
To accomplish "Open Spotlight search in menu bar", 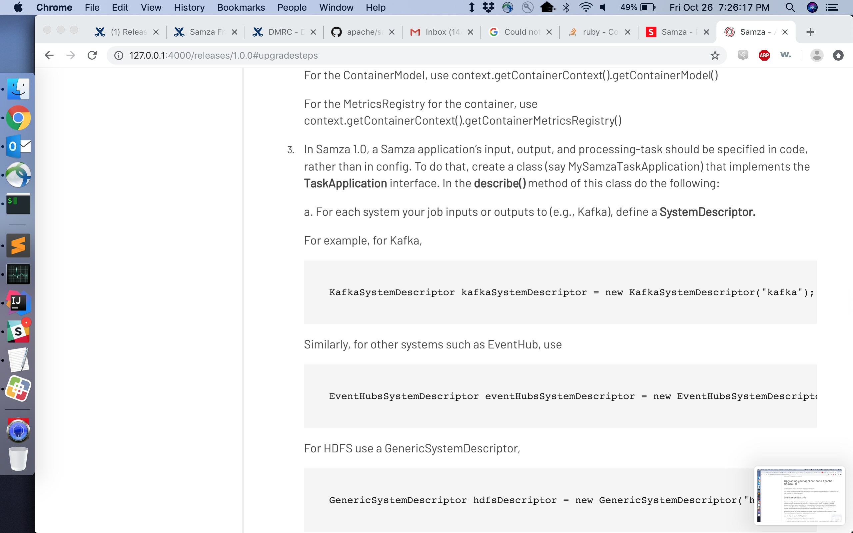I will pos(790,7).
